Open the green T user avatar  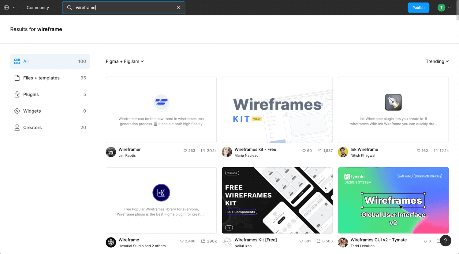(441, 8)
